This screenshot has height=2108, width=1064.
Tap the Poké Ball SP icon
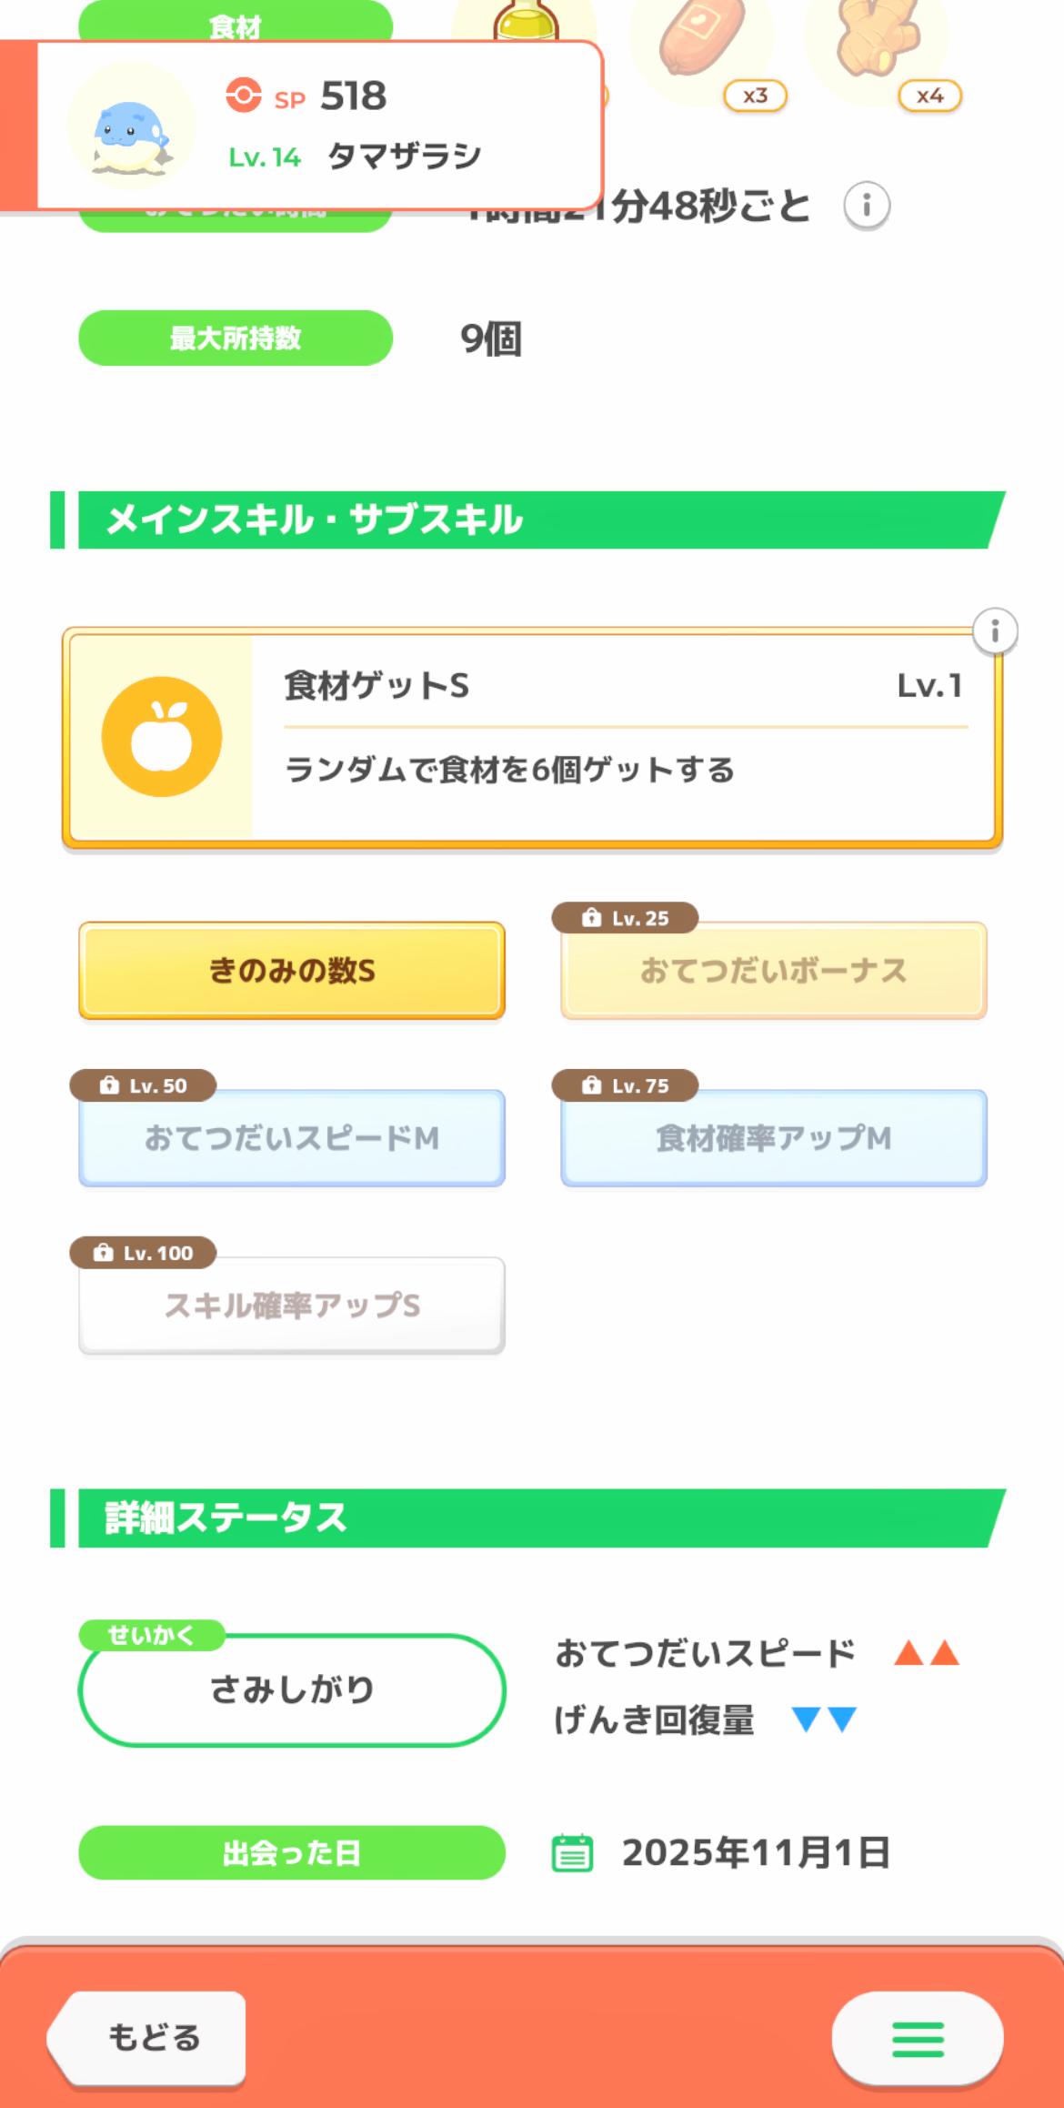click(x=244, y=96)
